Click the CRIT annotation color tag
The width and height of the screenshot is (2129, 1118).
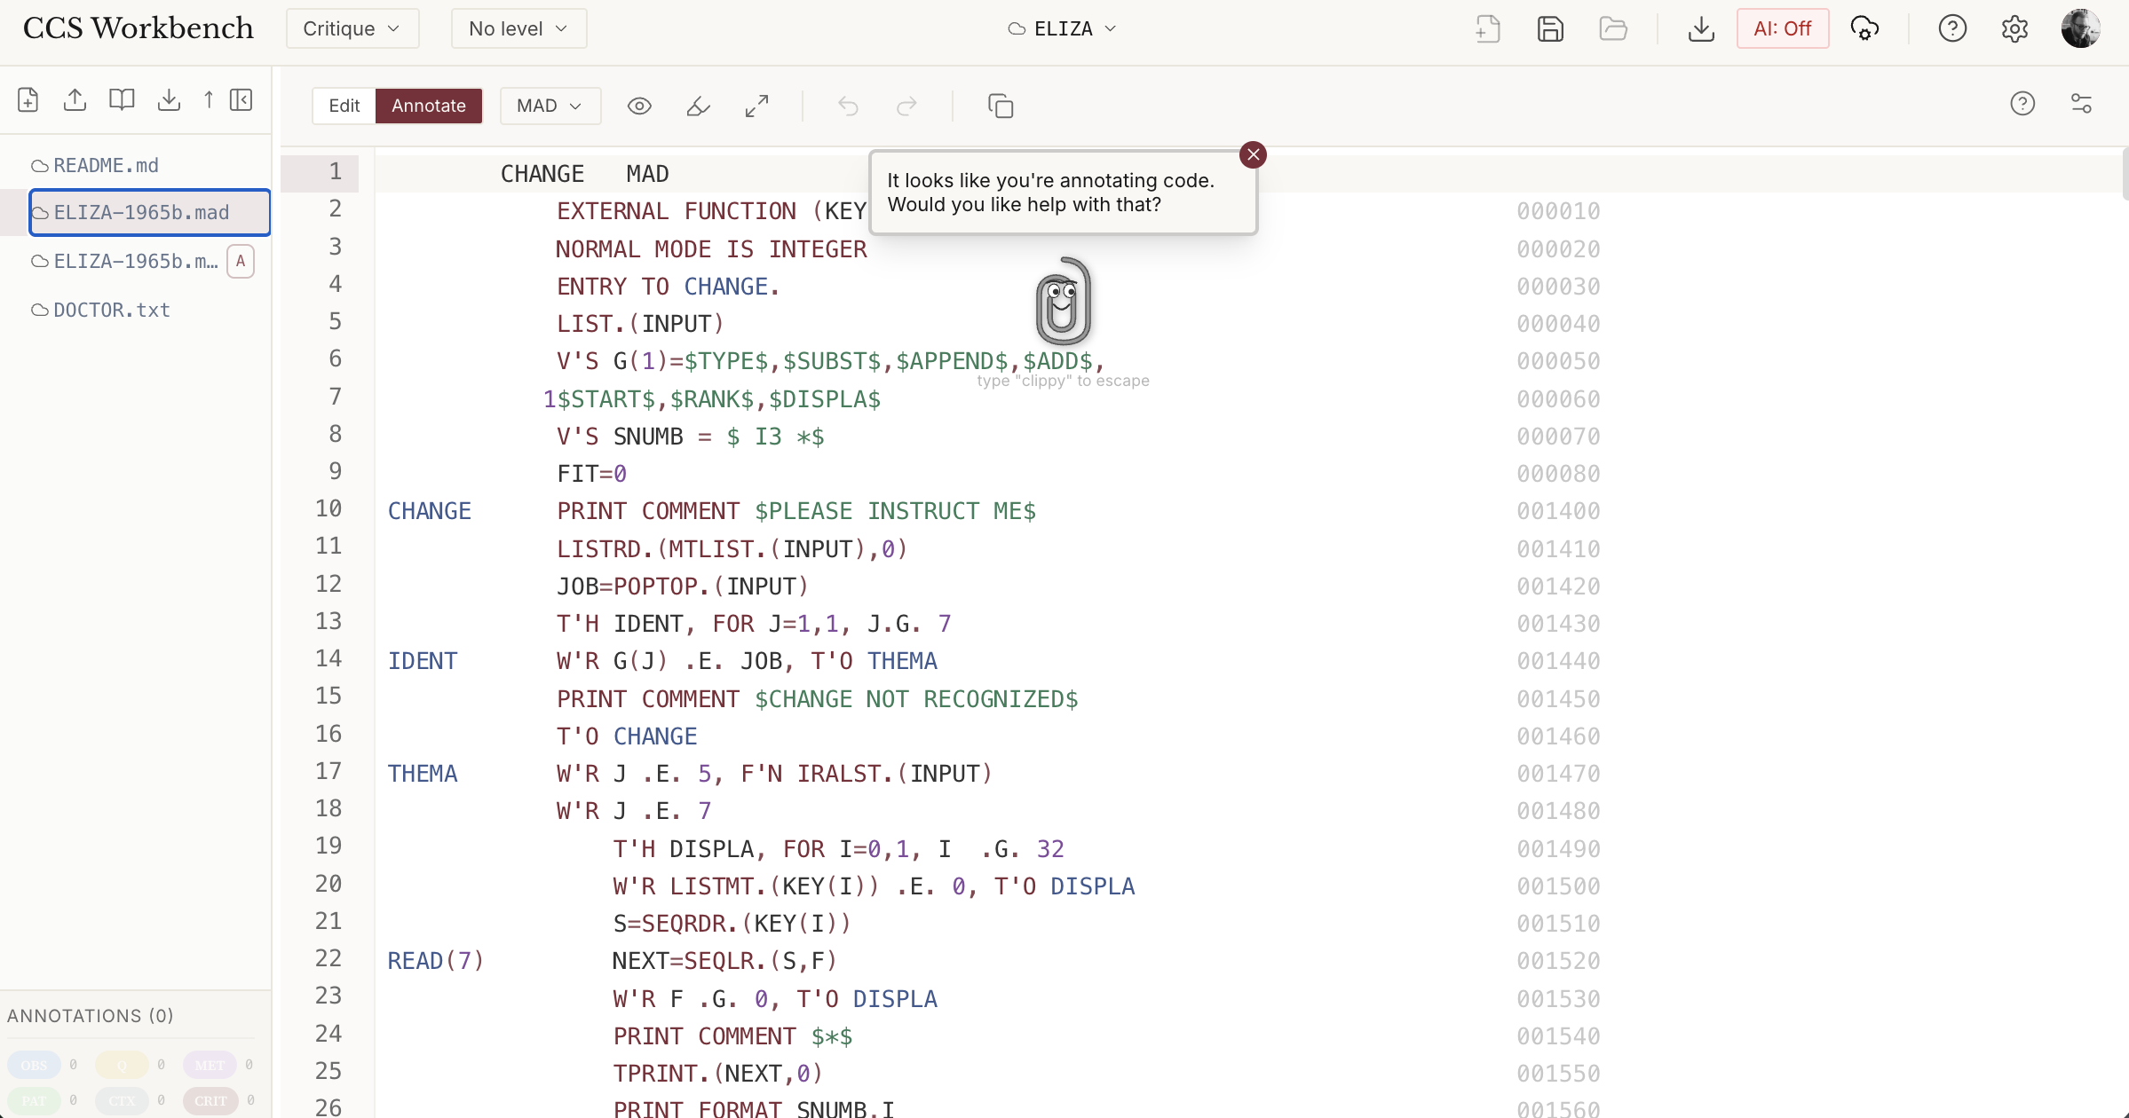click(x=210, y=1100)
